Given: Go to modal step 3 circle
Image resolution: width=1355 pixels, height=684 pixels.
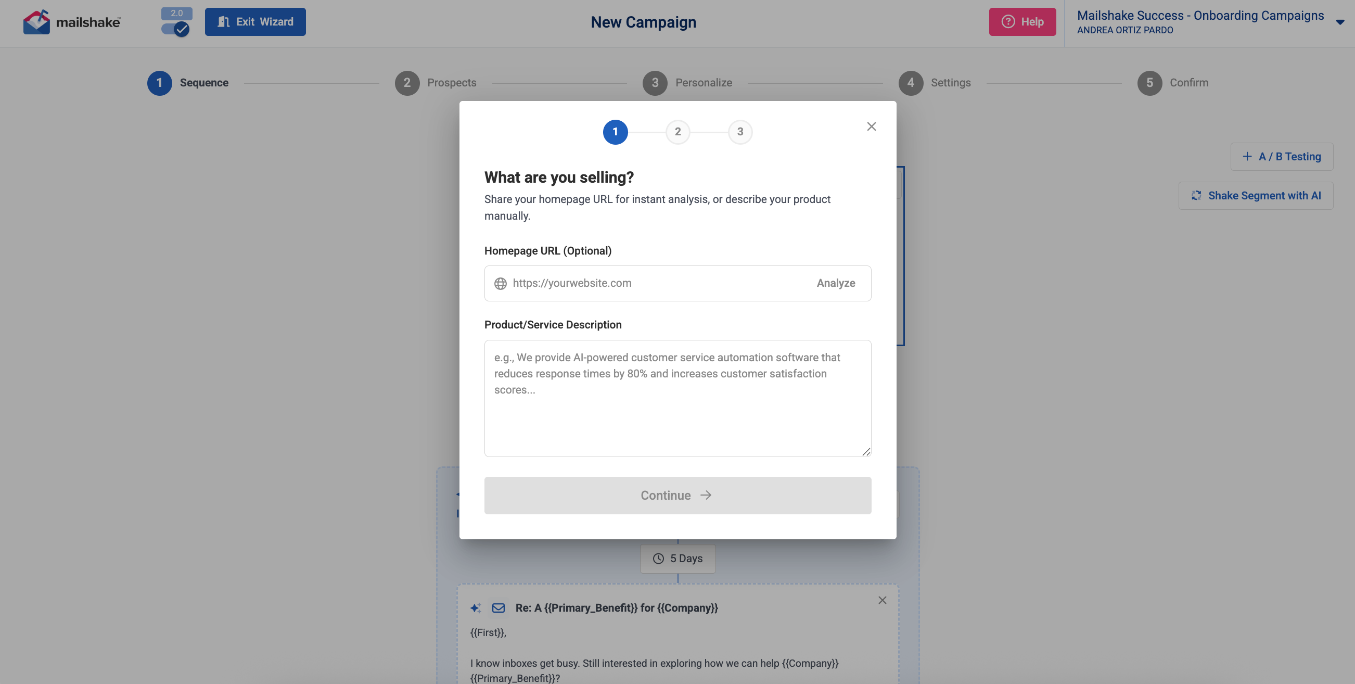Looking at the screenshot, I should tap(739, 132).
